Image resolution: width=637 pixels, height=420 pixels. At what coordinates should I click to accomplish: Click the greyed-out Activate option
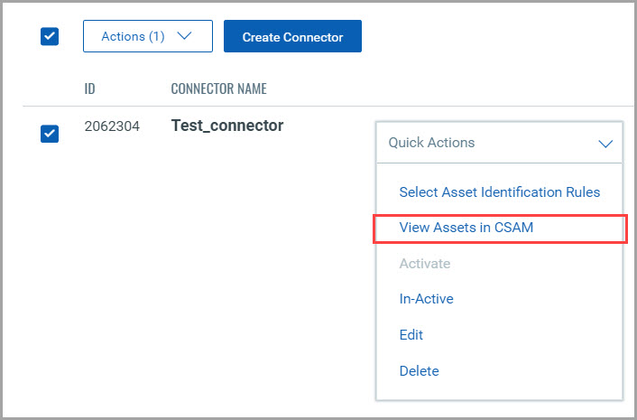pyautogui.click(x=424, y=263)
